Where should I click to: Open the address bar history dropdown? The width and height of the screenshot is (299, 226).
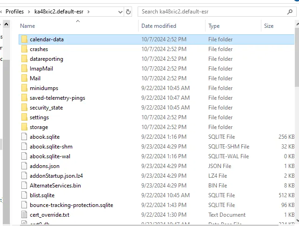click(120, 12)
